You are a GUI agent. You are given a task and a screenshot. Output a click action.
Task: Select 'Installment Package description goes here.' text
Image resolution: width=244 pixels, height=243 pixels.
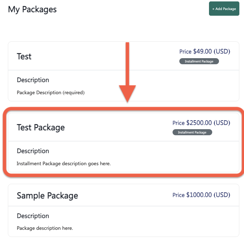pos(64,163)
